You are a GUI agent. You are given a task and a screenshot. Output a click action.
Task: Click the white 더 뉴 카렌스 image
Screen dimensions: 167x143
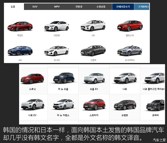[63, 104]
